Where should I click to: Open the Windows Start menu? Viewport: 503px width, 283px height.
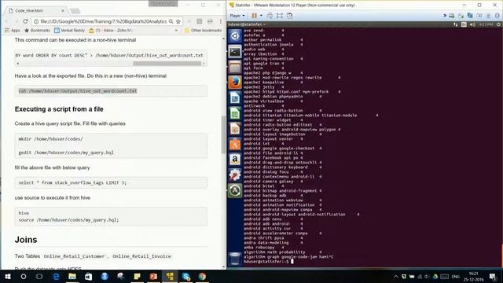click(8, 277)
